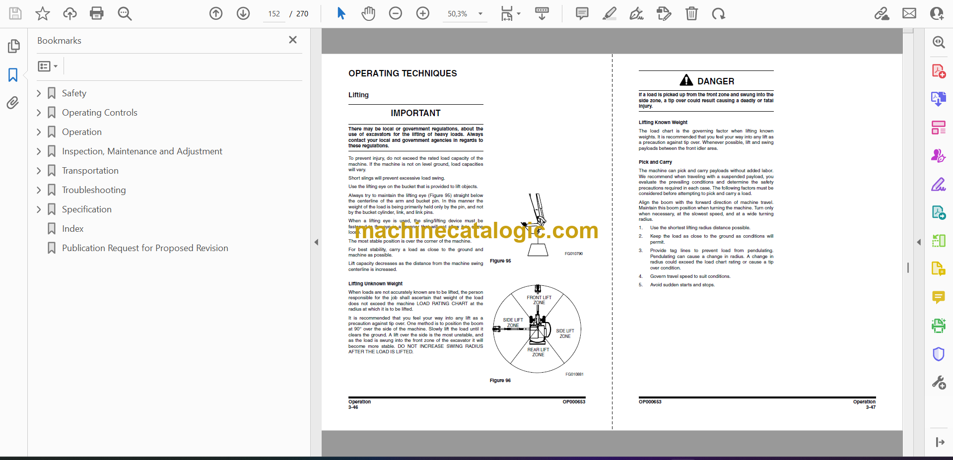953x460 pixels.
Task: Open Troubleshooting bookmark
Action: pyautogui.click(x=94, y=190)
